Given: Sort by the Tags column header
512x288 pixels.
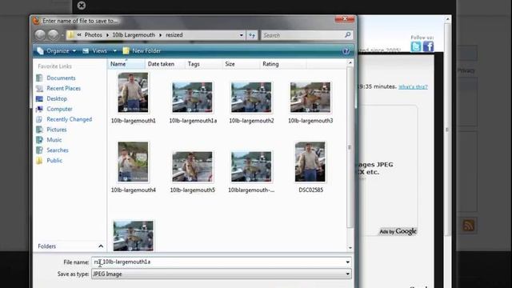Looking at the screenshot, I should tap(203, 64).
